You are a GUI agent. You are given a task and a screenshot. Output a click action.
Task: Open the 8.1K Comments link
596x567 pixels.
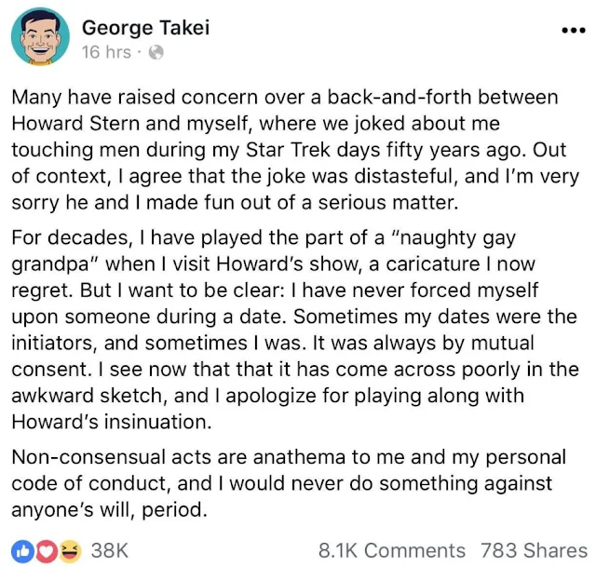pyautogui.click(x=393, y=550)
